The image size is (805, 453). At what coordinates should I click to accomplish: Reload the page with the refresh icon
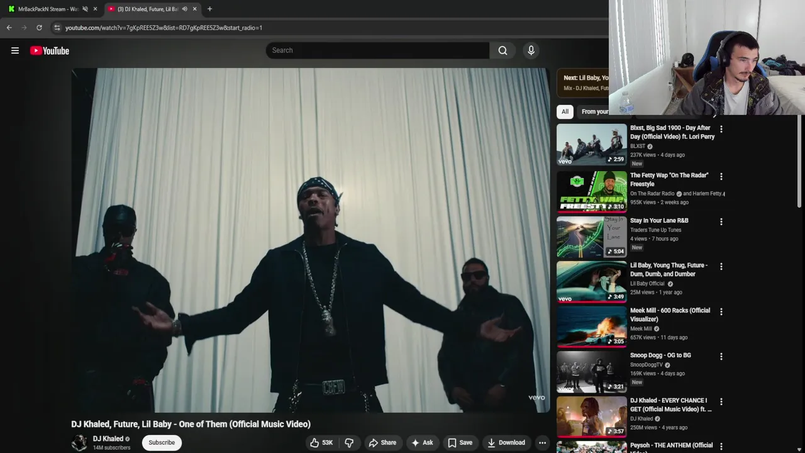39,28
